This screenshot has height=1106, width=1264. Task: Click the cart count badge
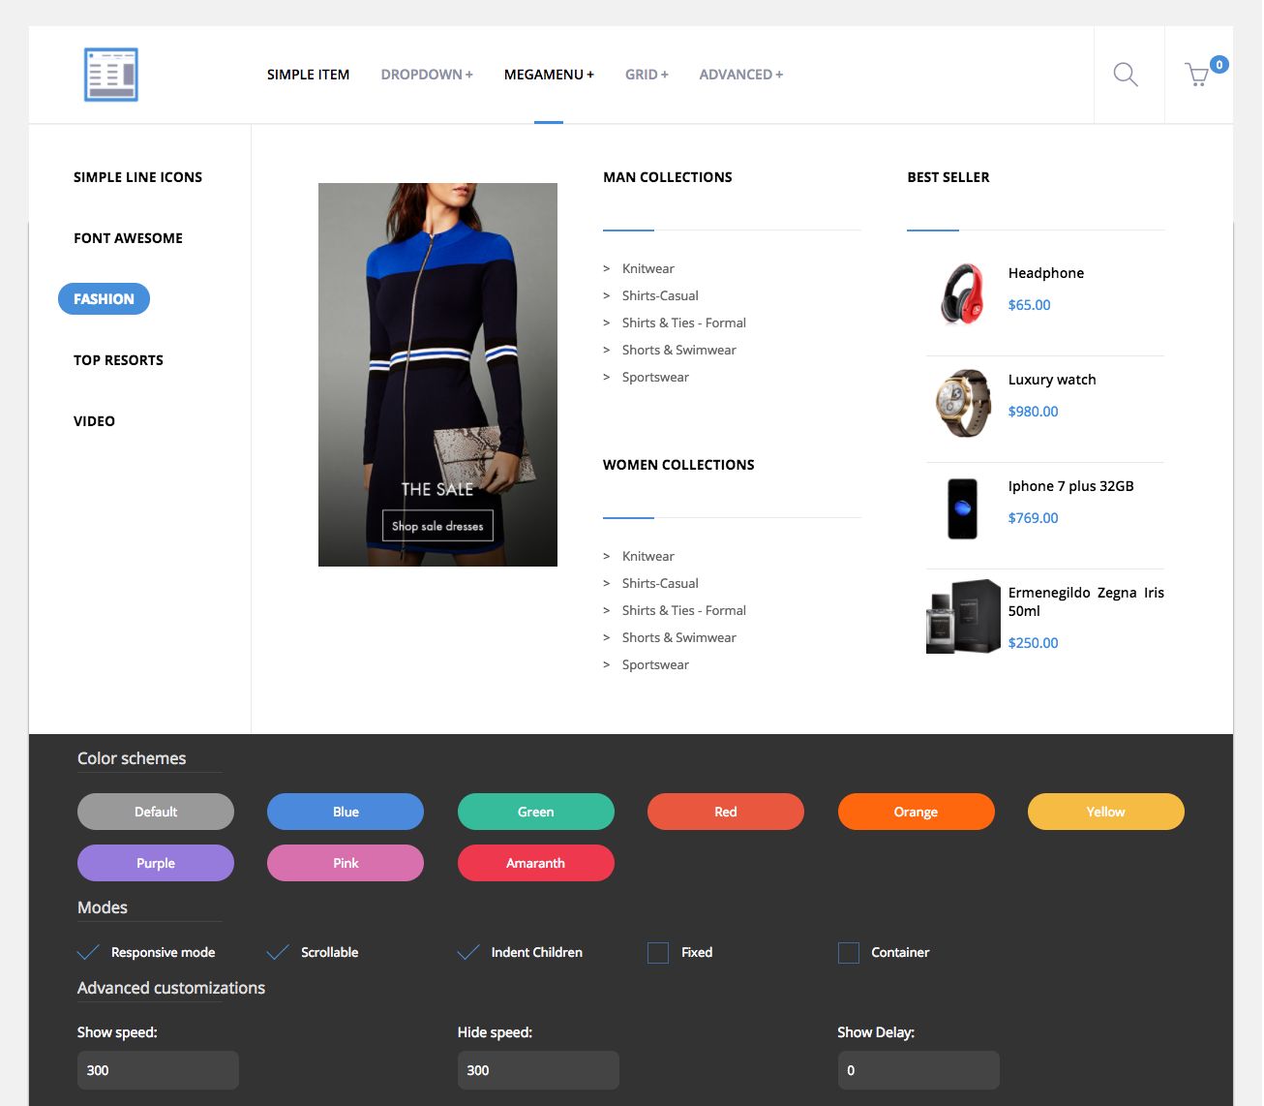(x=1219, y=65)
